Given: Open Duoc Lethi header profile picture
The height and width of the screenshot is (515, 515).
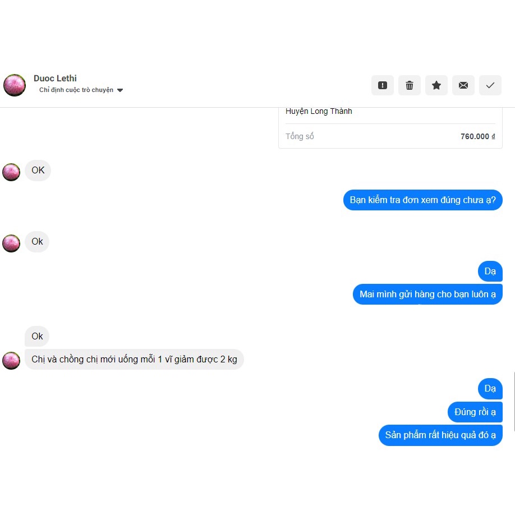Looking at the screenshot, I should [15, 85].
